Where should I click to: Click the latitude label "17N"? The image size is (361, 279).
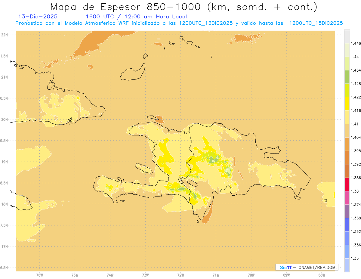click(5, 246)
